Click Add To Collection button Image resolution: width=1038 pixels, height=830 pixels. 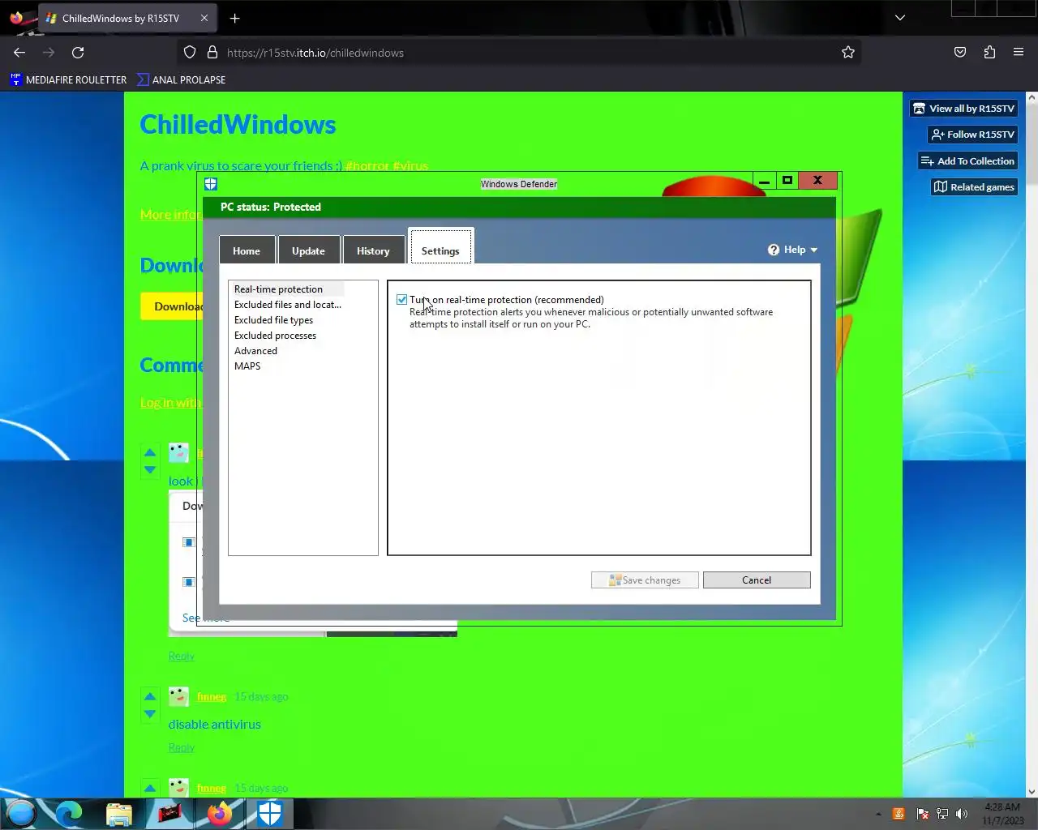tap(967, 161)
